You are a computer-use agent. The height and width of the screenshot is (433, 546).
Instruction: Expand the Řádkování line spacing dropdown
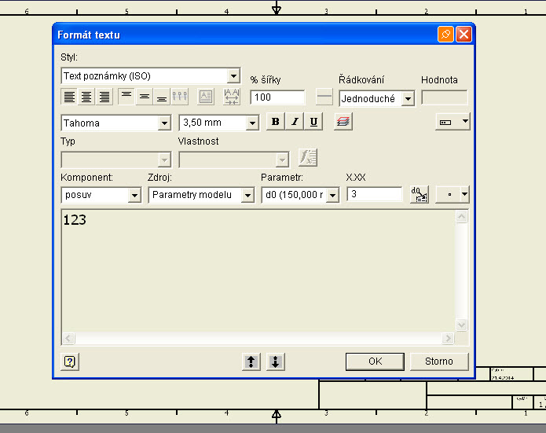[408, 99]
